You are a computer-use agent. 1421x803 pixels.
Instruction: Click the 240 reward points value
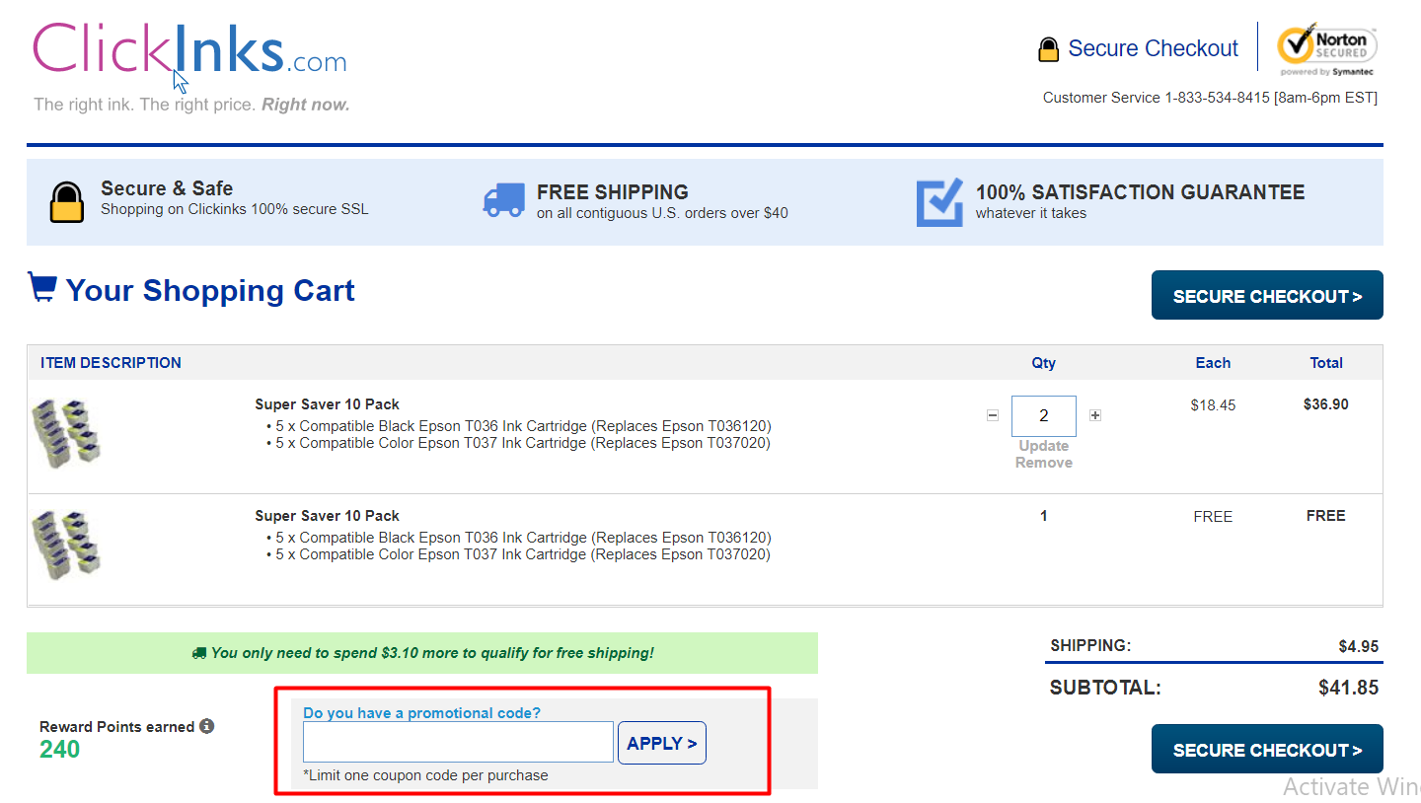click(x=59, y=750)
